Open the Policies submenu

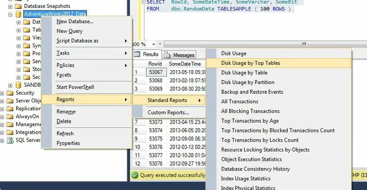pos(86,65)
